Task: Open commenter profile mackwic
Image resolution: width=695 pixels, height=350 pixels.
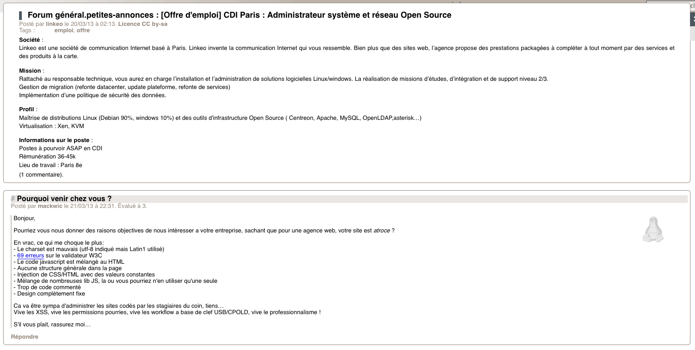Action: coord(50,206)
